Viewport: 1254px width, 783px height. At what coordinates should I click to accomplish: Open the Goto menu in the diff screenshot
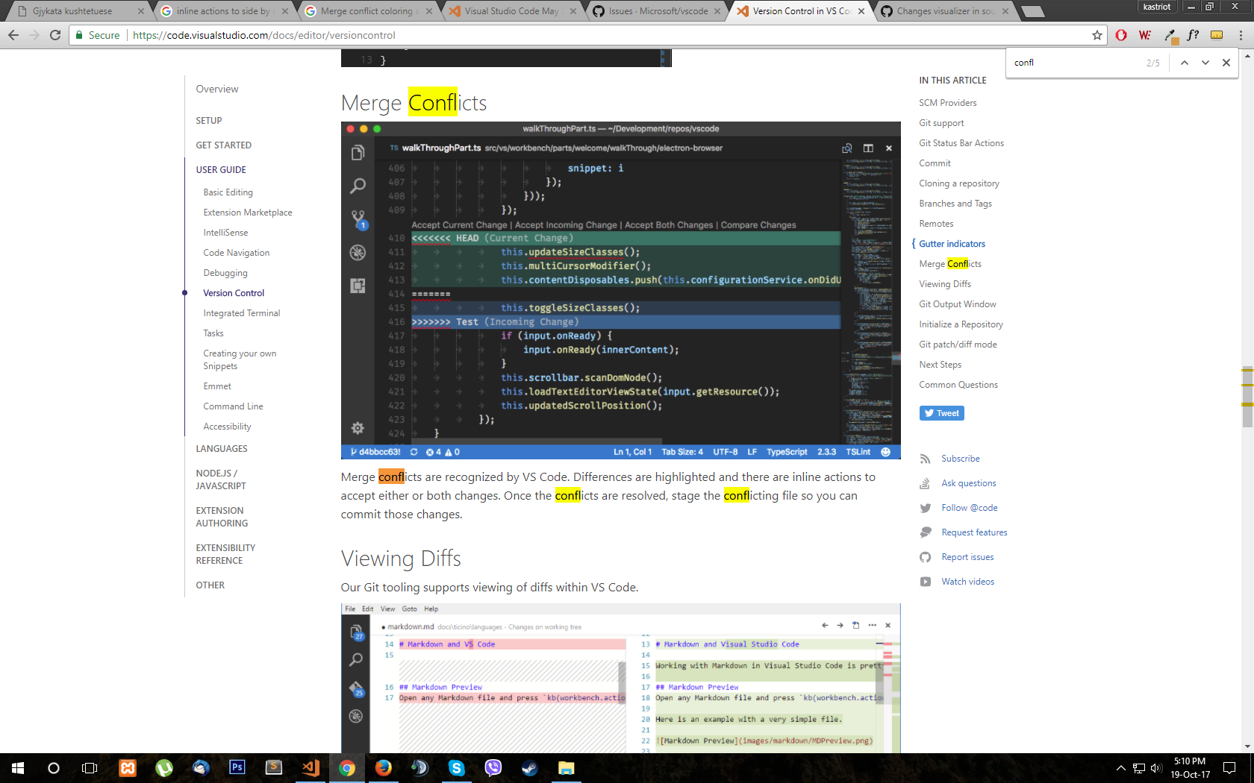(409, 609)
